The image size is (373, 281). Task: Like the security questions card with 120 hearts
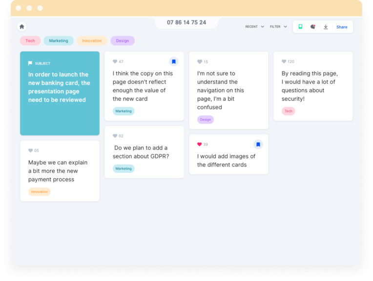pos(284,62)
